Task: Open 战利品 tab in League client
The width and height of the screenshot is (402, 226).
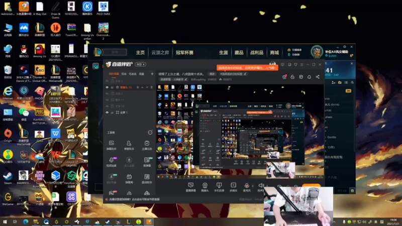Action: [x=257, y=53]
